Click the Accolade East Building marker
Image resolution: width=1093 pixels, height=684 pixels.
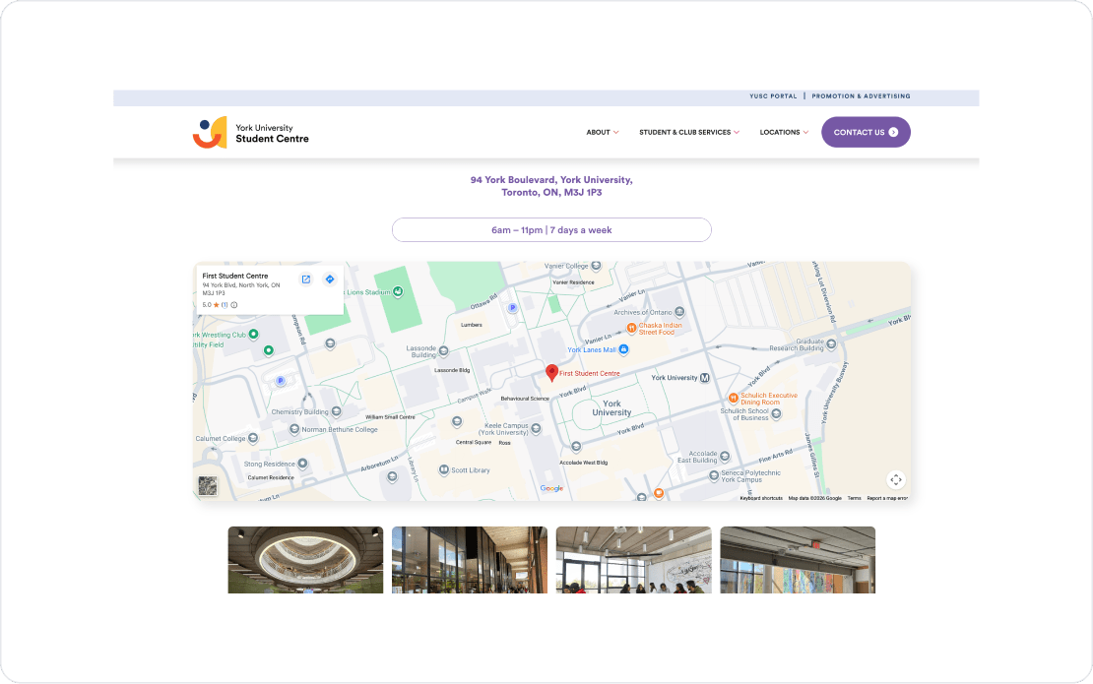[x=725, y=457]
